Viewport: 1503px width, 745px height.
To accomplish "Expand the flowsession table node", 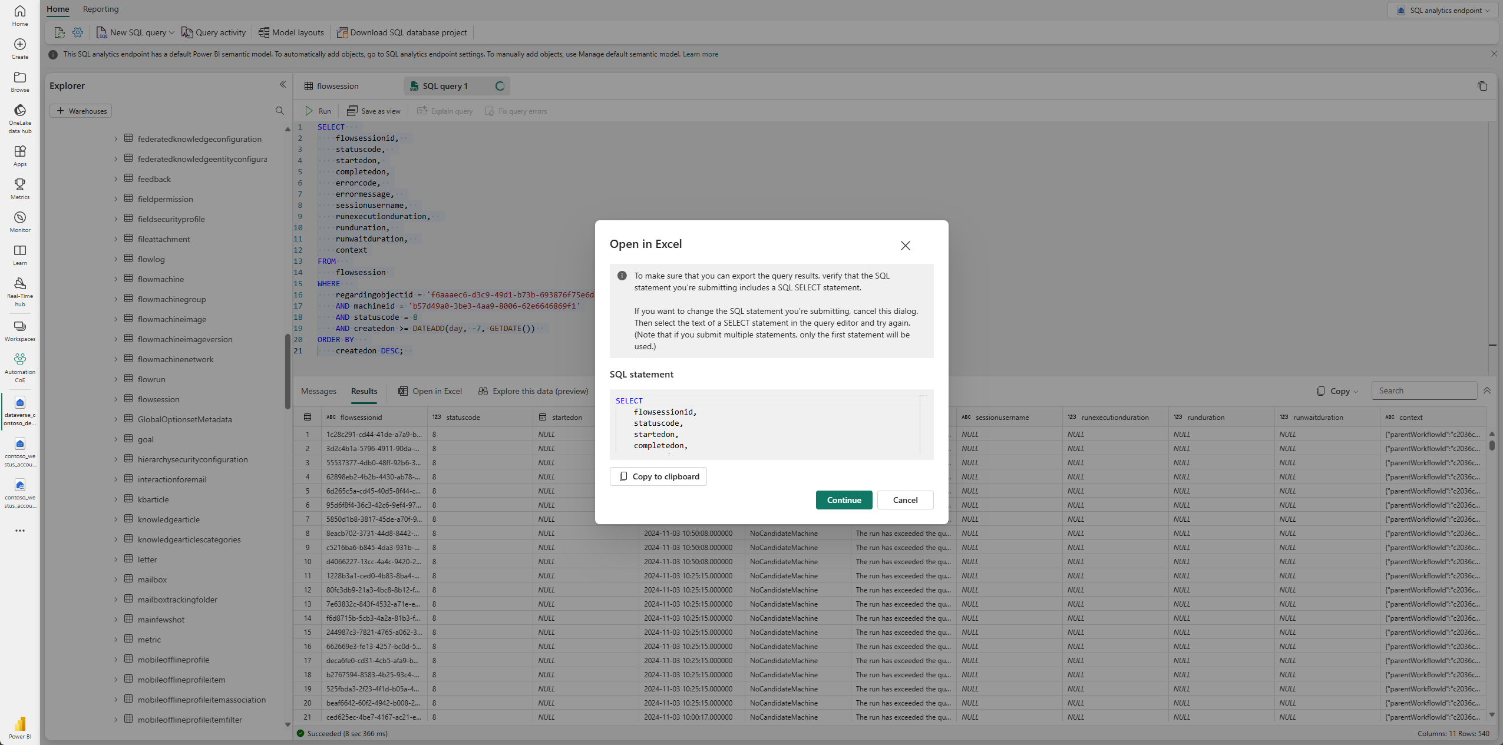I will point(115,399).
